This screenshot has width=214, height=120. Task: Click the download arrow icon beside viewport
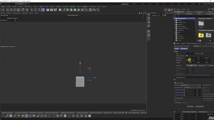148,26
